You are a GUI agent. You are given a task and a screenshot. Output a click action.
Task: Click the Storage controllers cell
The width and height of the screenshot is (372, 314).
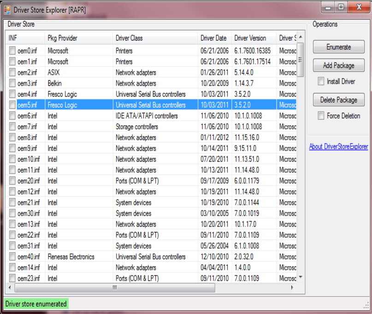[136, 127]
